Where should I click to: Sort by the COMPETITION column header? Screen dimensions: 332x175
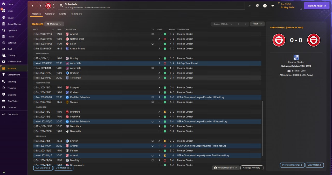point(183,29)
